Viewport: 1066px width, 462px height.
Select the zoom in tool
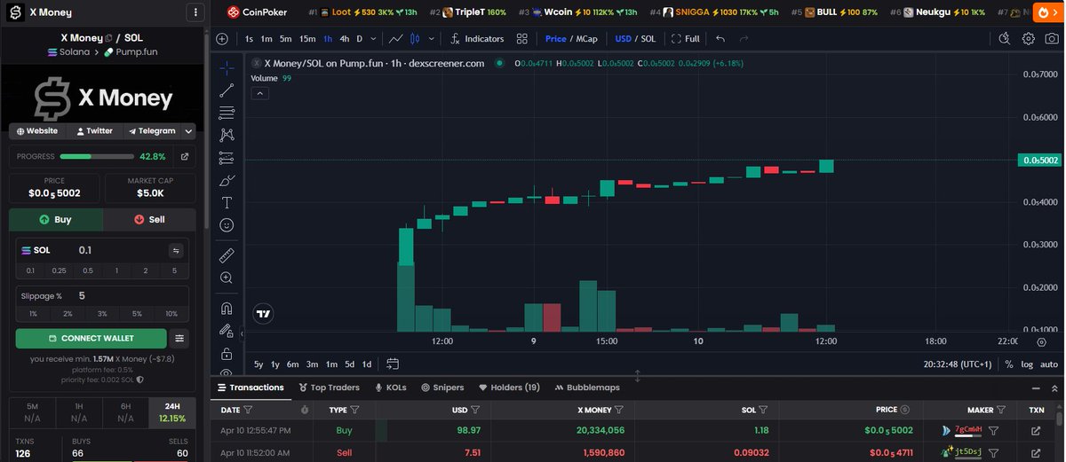pos(227,278)
